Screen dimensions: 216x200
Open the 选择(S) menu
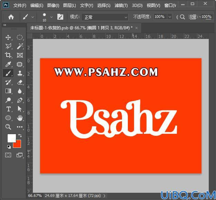click(x=104, y=6)
